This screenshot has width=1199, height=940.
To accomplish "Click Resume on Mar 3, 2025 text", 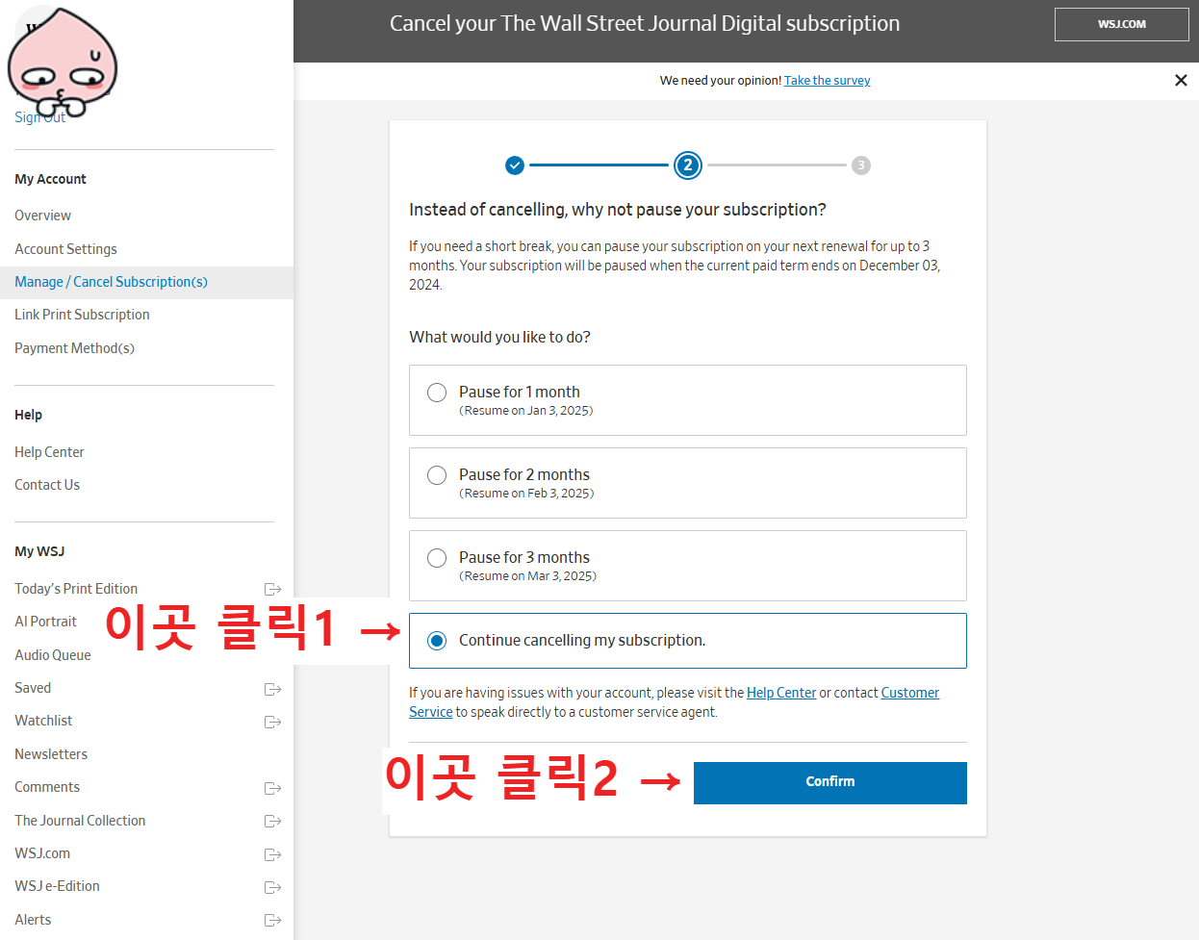I will tap(527, 576).
